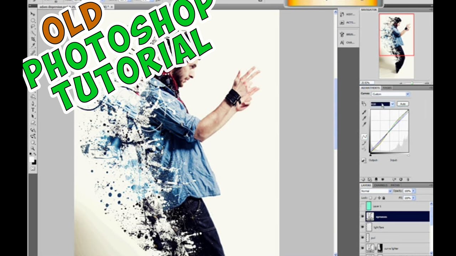Select the Elliptical Marquee tool
The width and height of the screenshot is (456, 256).
(33, 20)
